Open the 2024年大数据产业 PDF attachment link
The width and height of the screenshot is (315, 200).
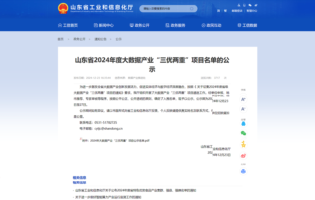click(x=116, y=141)
